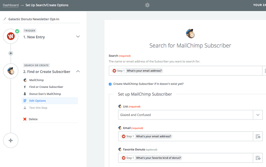
Task: Click the red X delete icon
Action: point(25,119)
